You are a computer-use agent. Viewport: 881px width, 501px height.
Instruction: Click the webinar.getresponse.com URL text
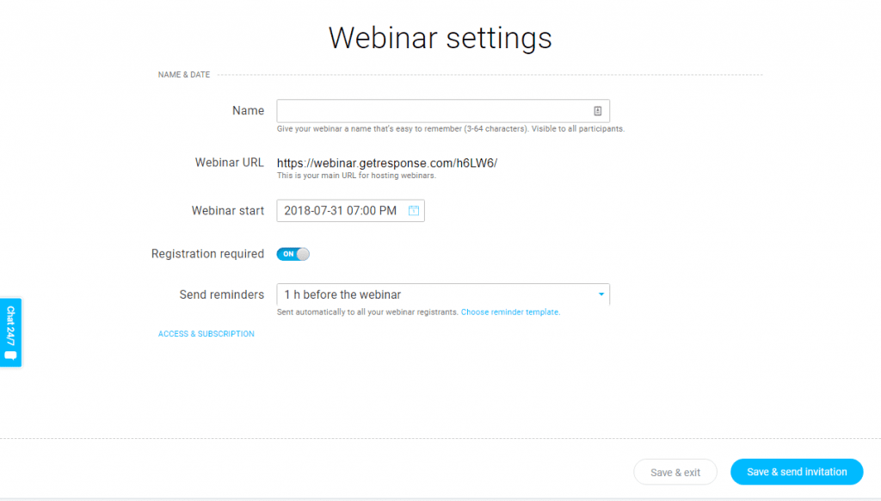pyautogui.click(x=387, y=163)
